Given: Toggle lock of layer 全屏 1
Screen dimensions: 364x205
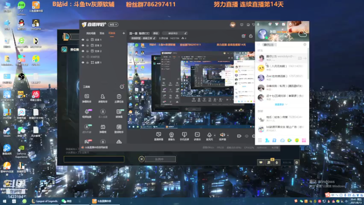Looking at the screenshot, I should [87, 62].
